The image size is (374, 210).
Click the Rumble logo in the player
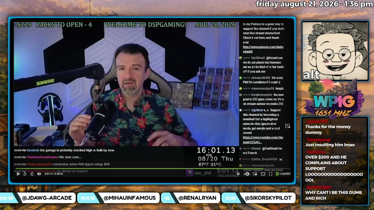[283, 174]
